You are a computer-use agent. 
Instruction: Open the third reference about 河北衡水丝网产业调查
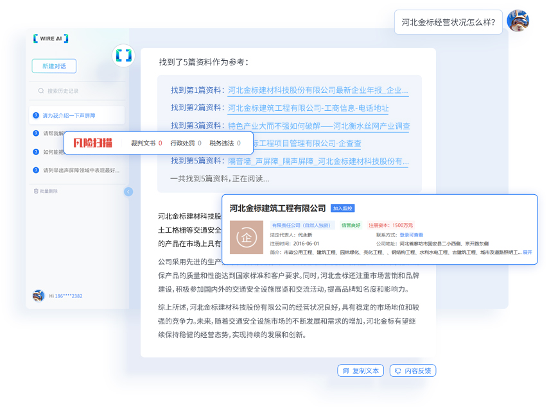coord(318,126)
